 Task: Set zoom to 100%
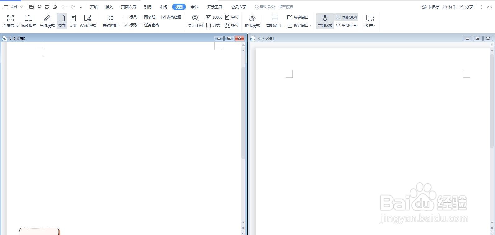(x=214, y=17)
